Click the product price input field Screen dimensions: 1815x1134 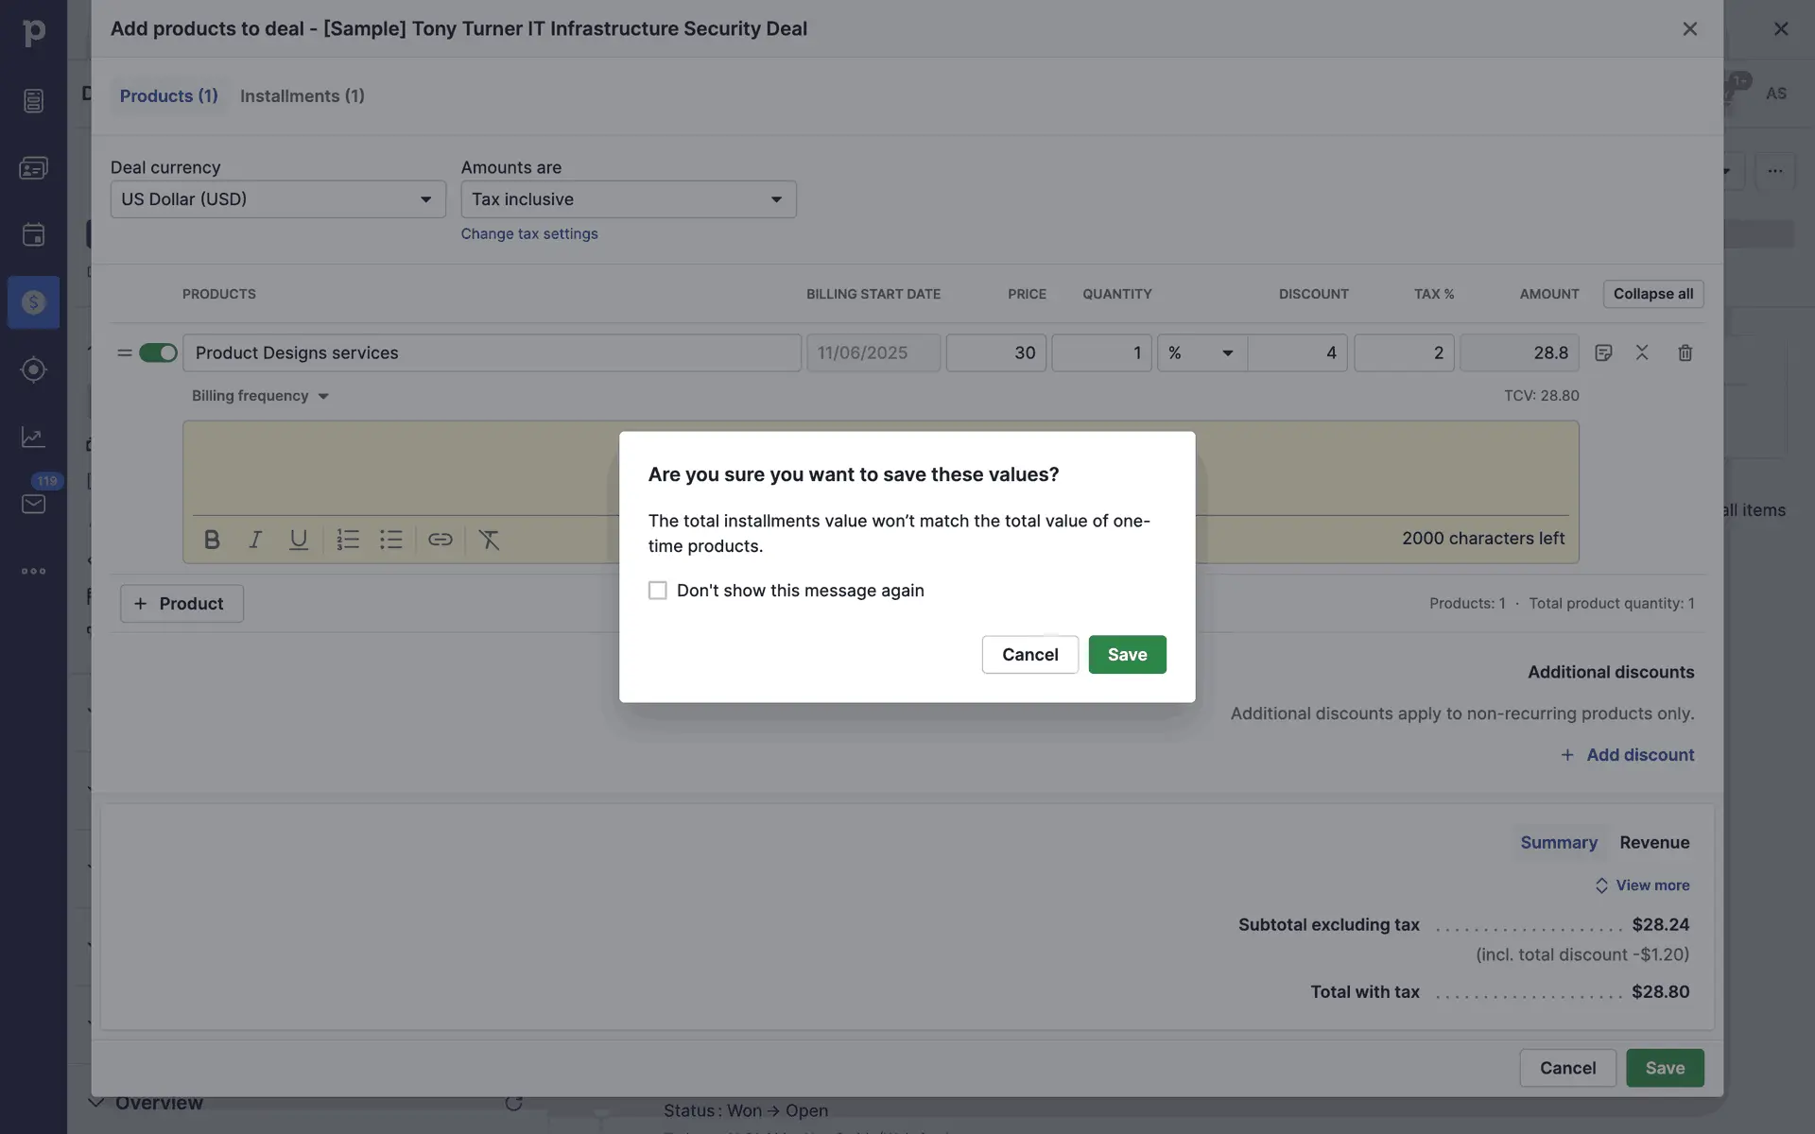(995, 352)
